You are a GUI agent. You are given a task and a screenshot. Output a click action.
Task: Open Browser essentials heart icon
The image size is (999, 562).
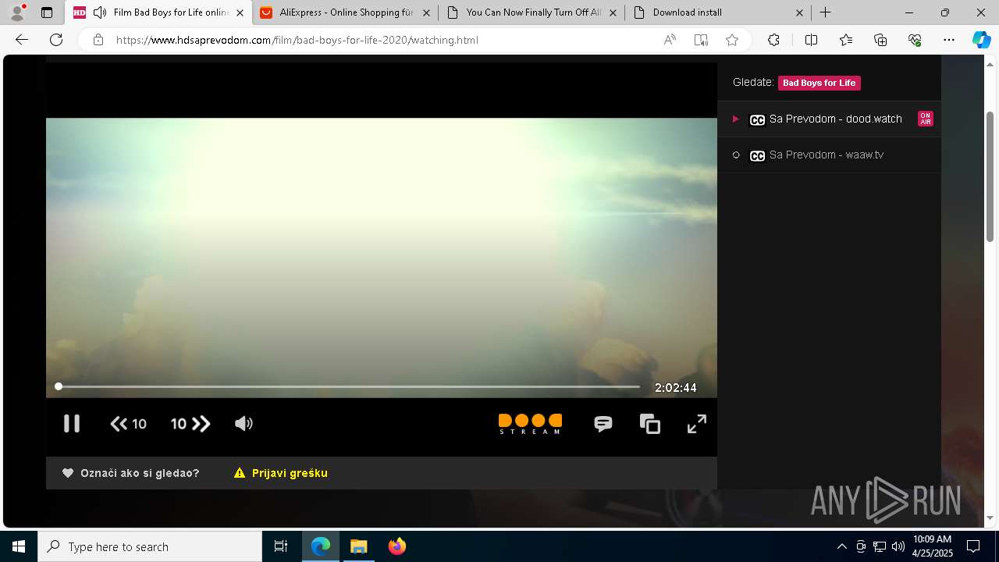coord(915,40)
